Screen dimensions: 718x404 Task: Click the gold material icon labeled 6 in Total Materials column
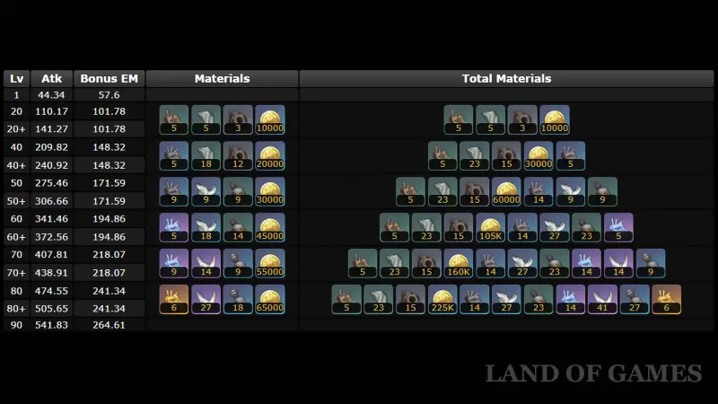tap(666, 300)
